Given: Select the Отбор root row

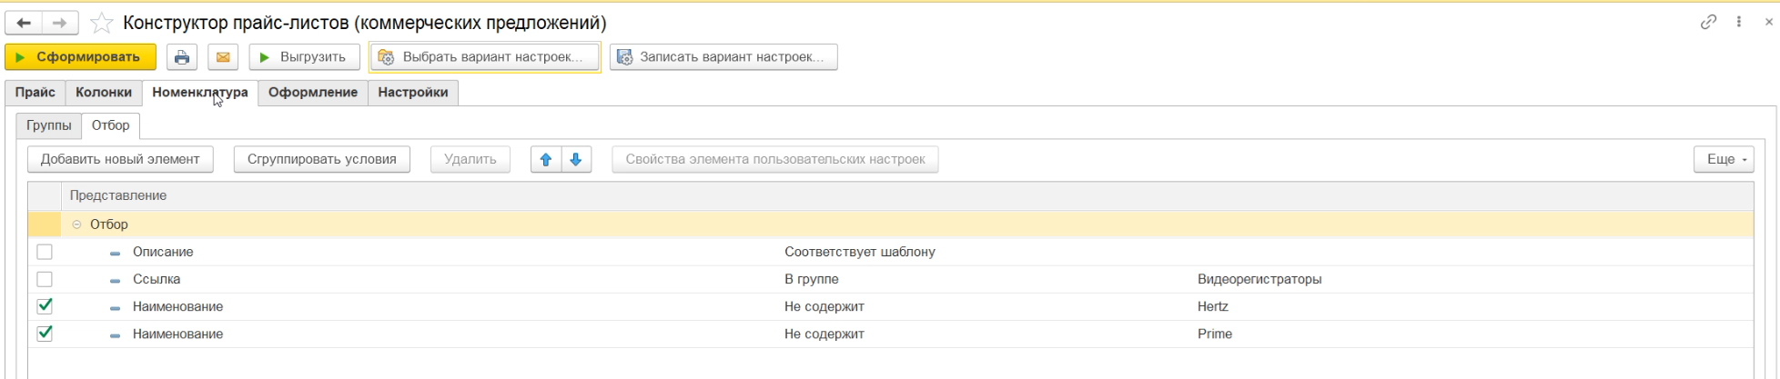Looking at the screenshot, I should (x=890, y=224).
